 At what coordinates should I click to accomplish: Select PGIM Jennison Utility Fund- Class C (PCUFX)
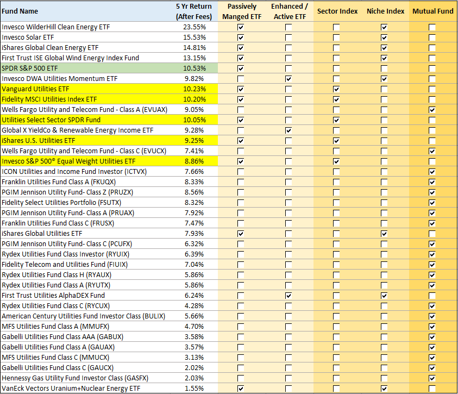point(86,244)
